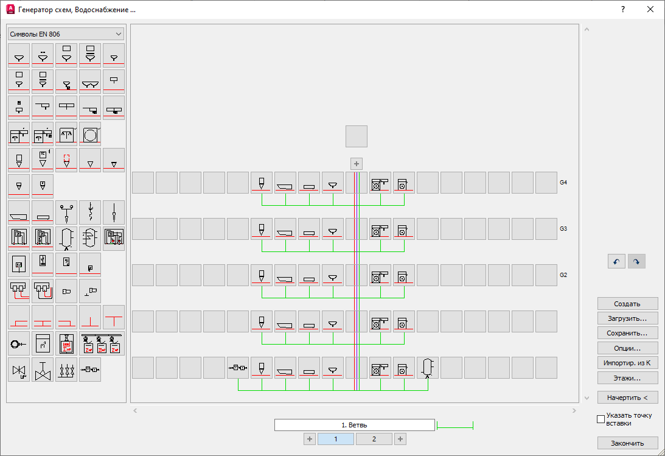Select the bathtub symbol in floor row G3
This screenshot has height=456, width=665.
click(285, 229)
